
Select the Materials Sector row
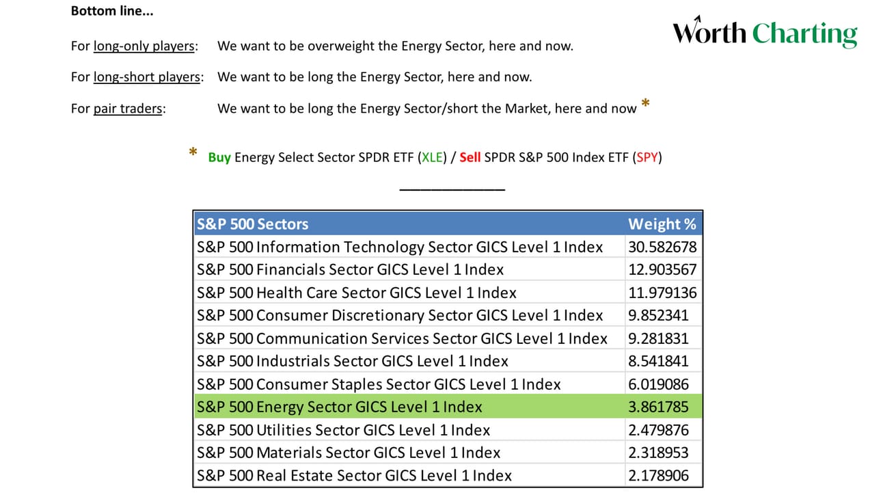coord(448,453)
